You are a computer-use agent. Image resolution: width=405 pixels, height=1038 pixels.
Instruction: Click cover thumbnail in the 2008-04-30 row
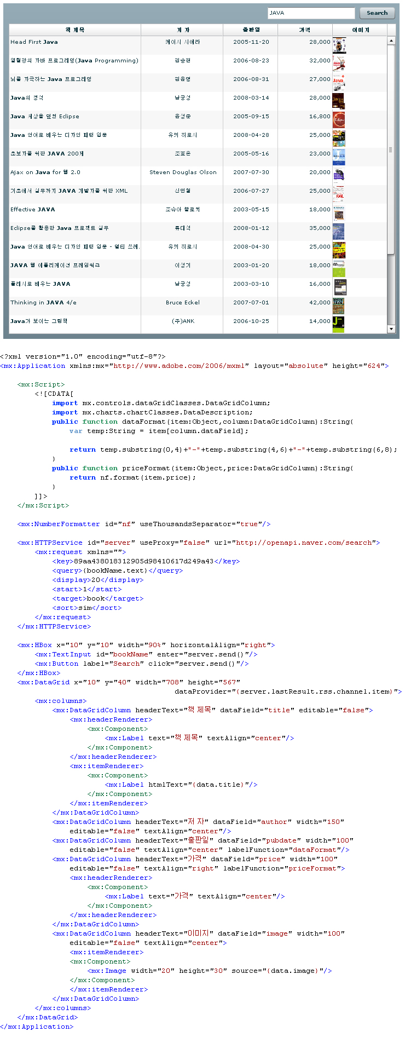point(339,250)
